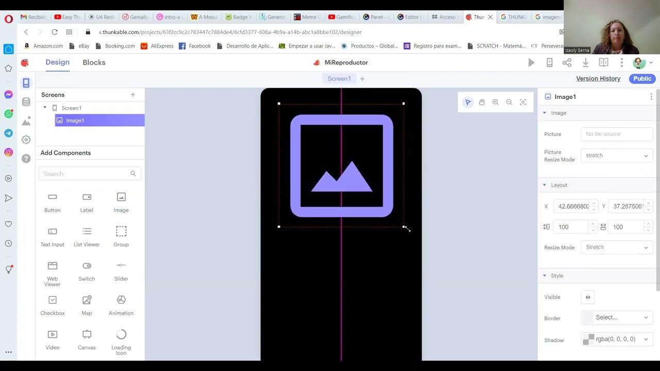This screenshot has height=371, width=660.
Task: Pick the Canvas component
Action: [x=87, y=340]
